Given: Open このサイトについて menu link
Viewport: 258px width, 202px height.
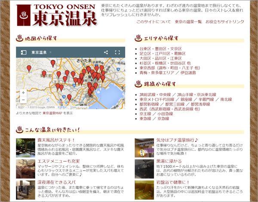Looking at the screenshot, I should coord(153,21).
